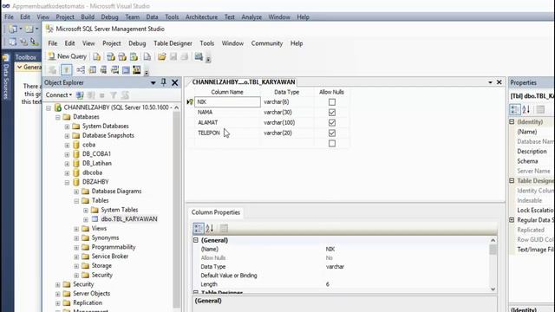Image resolution: width=555 pixels, height=312 pixels.
Task: Click the New Query toolbar button
Action: click(x=68, y=56)
